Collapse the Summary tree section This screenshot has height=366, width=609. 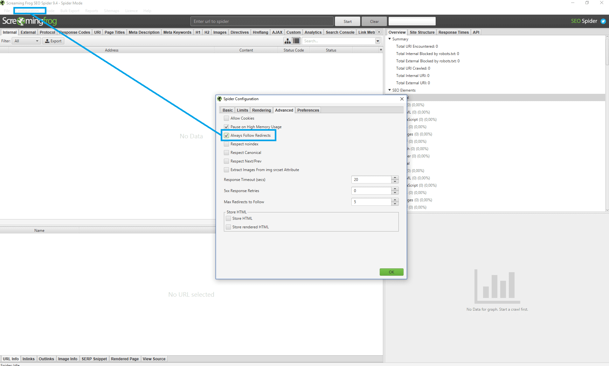[x=390, y=39]
